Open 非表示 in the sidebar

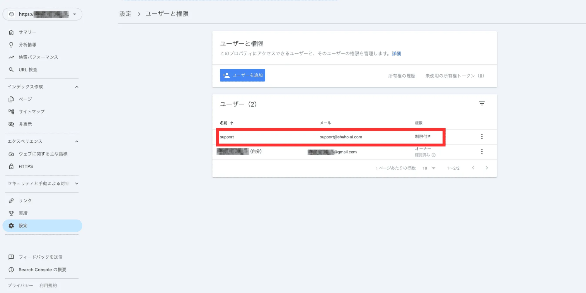pos(42,124)
